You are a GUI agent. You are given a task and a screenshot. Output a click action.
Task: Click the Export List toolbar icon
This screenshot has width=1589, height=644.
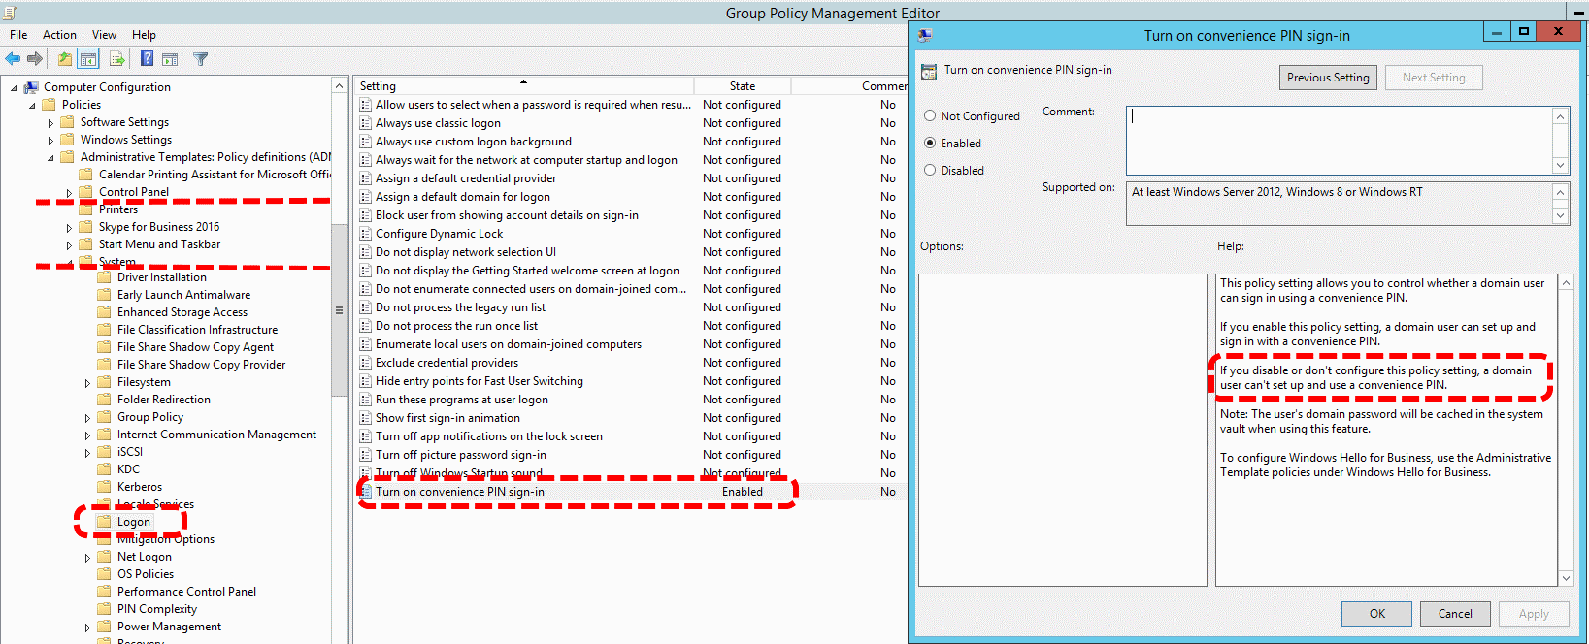click(116, 59)
